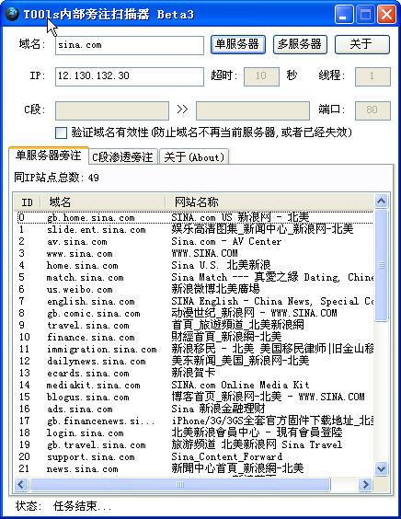This screenshot has width=401, height=519.
Task: Click the vertical scrollbar down arrow
Action: [381, 468]
